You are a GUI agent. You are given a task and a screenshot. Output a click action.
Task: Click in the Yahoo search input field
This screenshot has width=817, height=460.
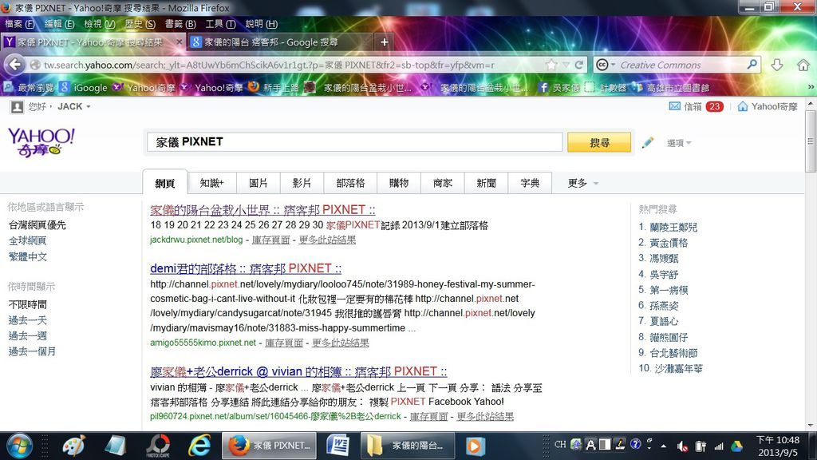(354, 142)
